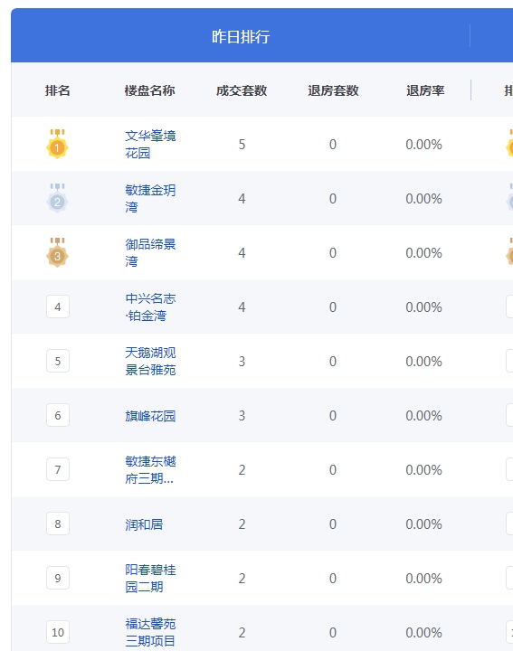Click the 退房套数 0 in 福达馨苑三期项目 row

point(333,633)
